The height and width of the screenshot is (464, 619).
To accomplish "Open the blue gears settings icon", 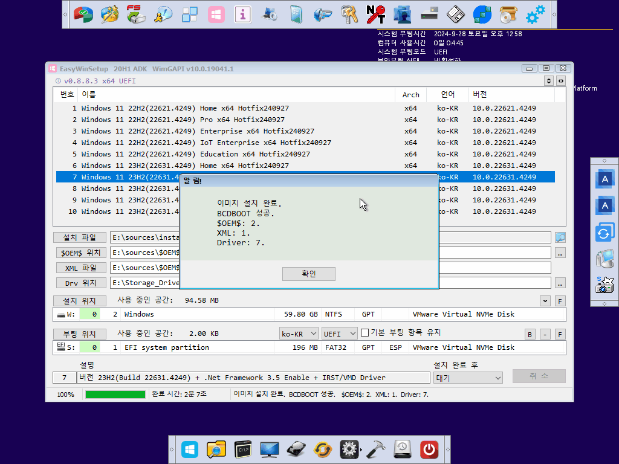I will 536,14.
